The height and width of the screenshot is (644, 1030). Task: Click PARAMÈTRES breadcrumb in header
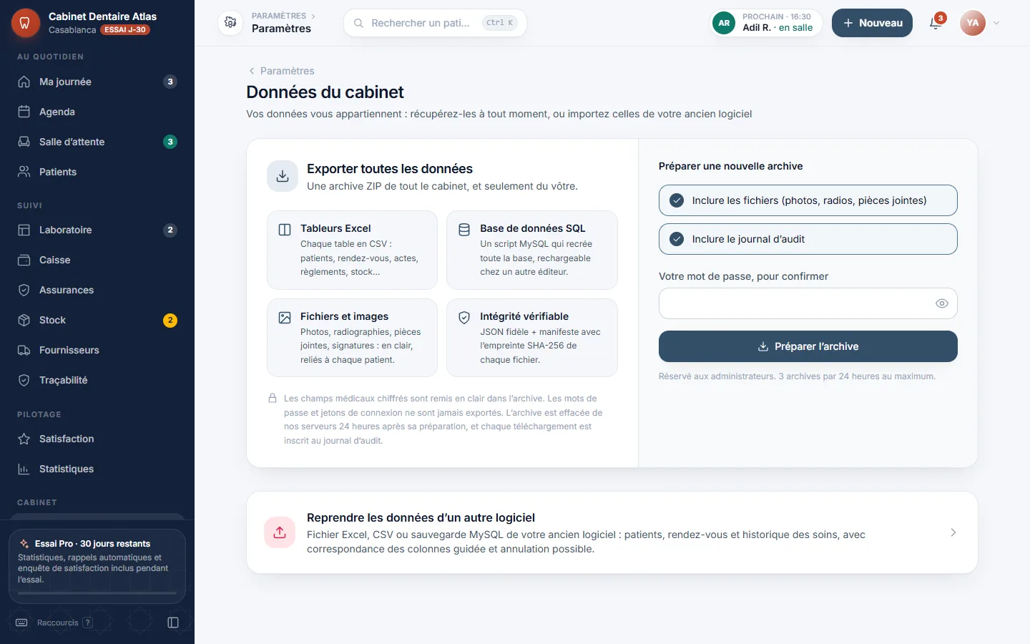[279, 16]
